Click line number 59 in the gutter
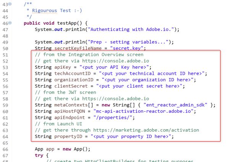 5,105
